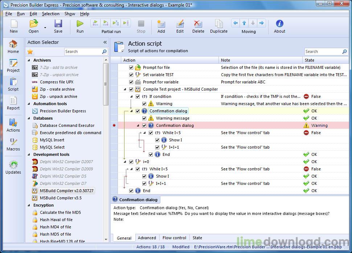Click the Save floppy disk icon
Image resolution: width=352 pixels, height=253 pixels.
58,24
